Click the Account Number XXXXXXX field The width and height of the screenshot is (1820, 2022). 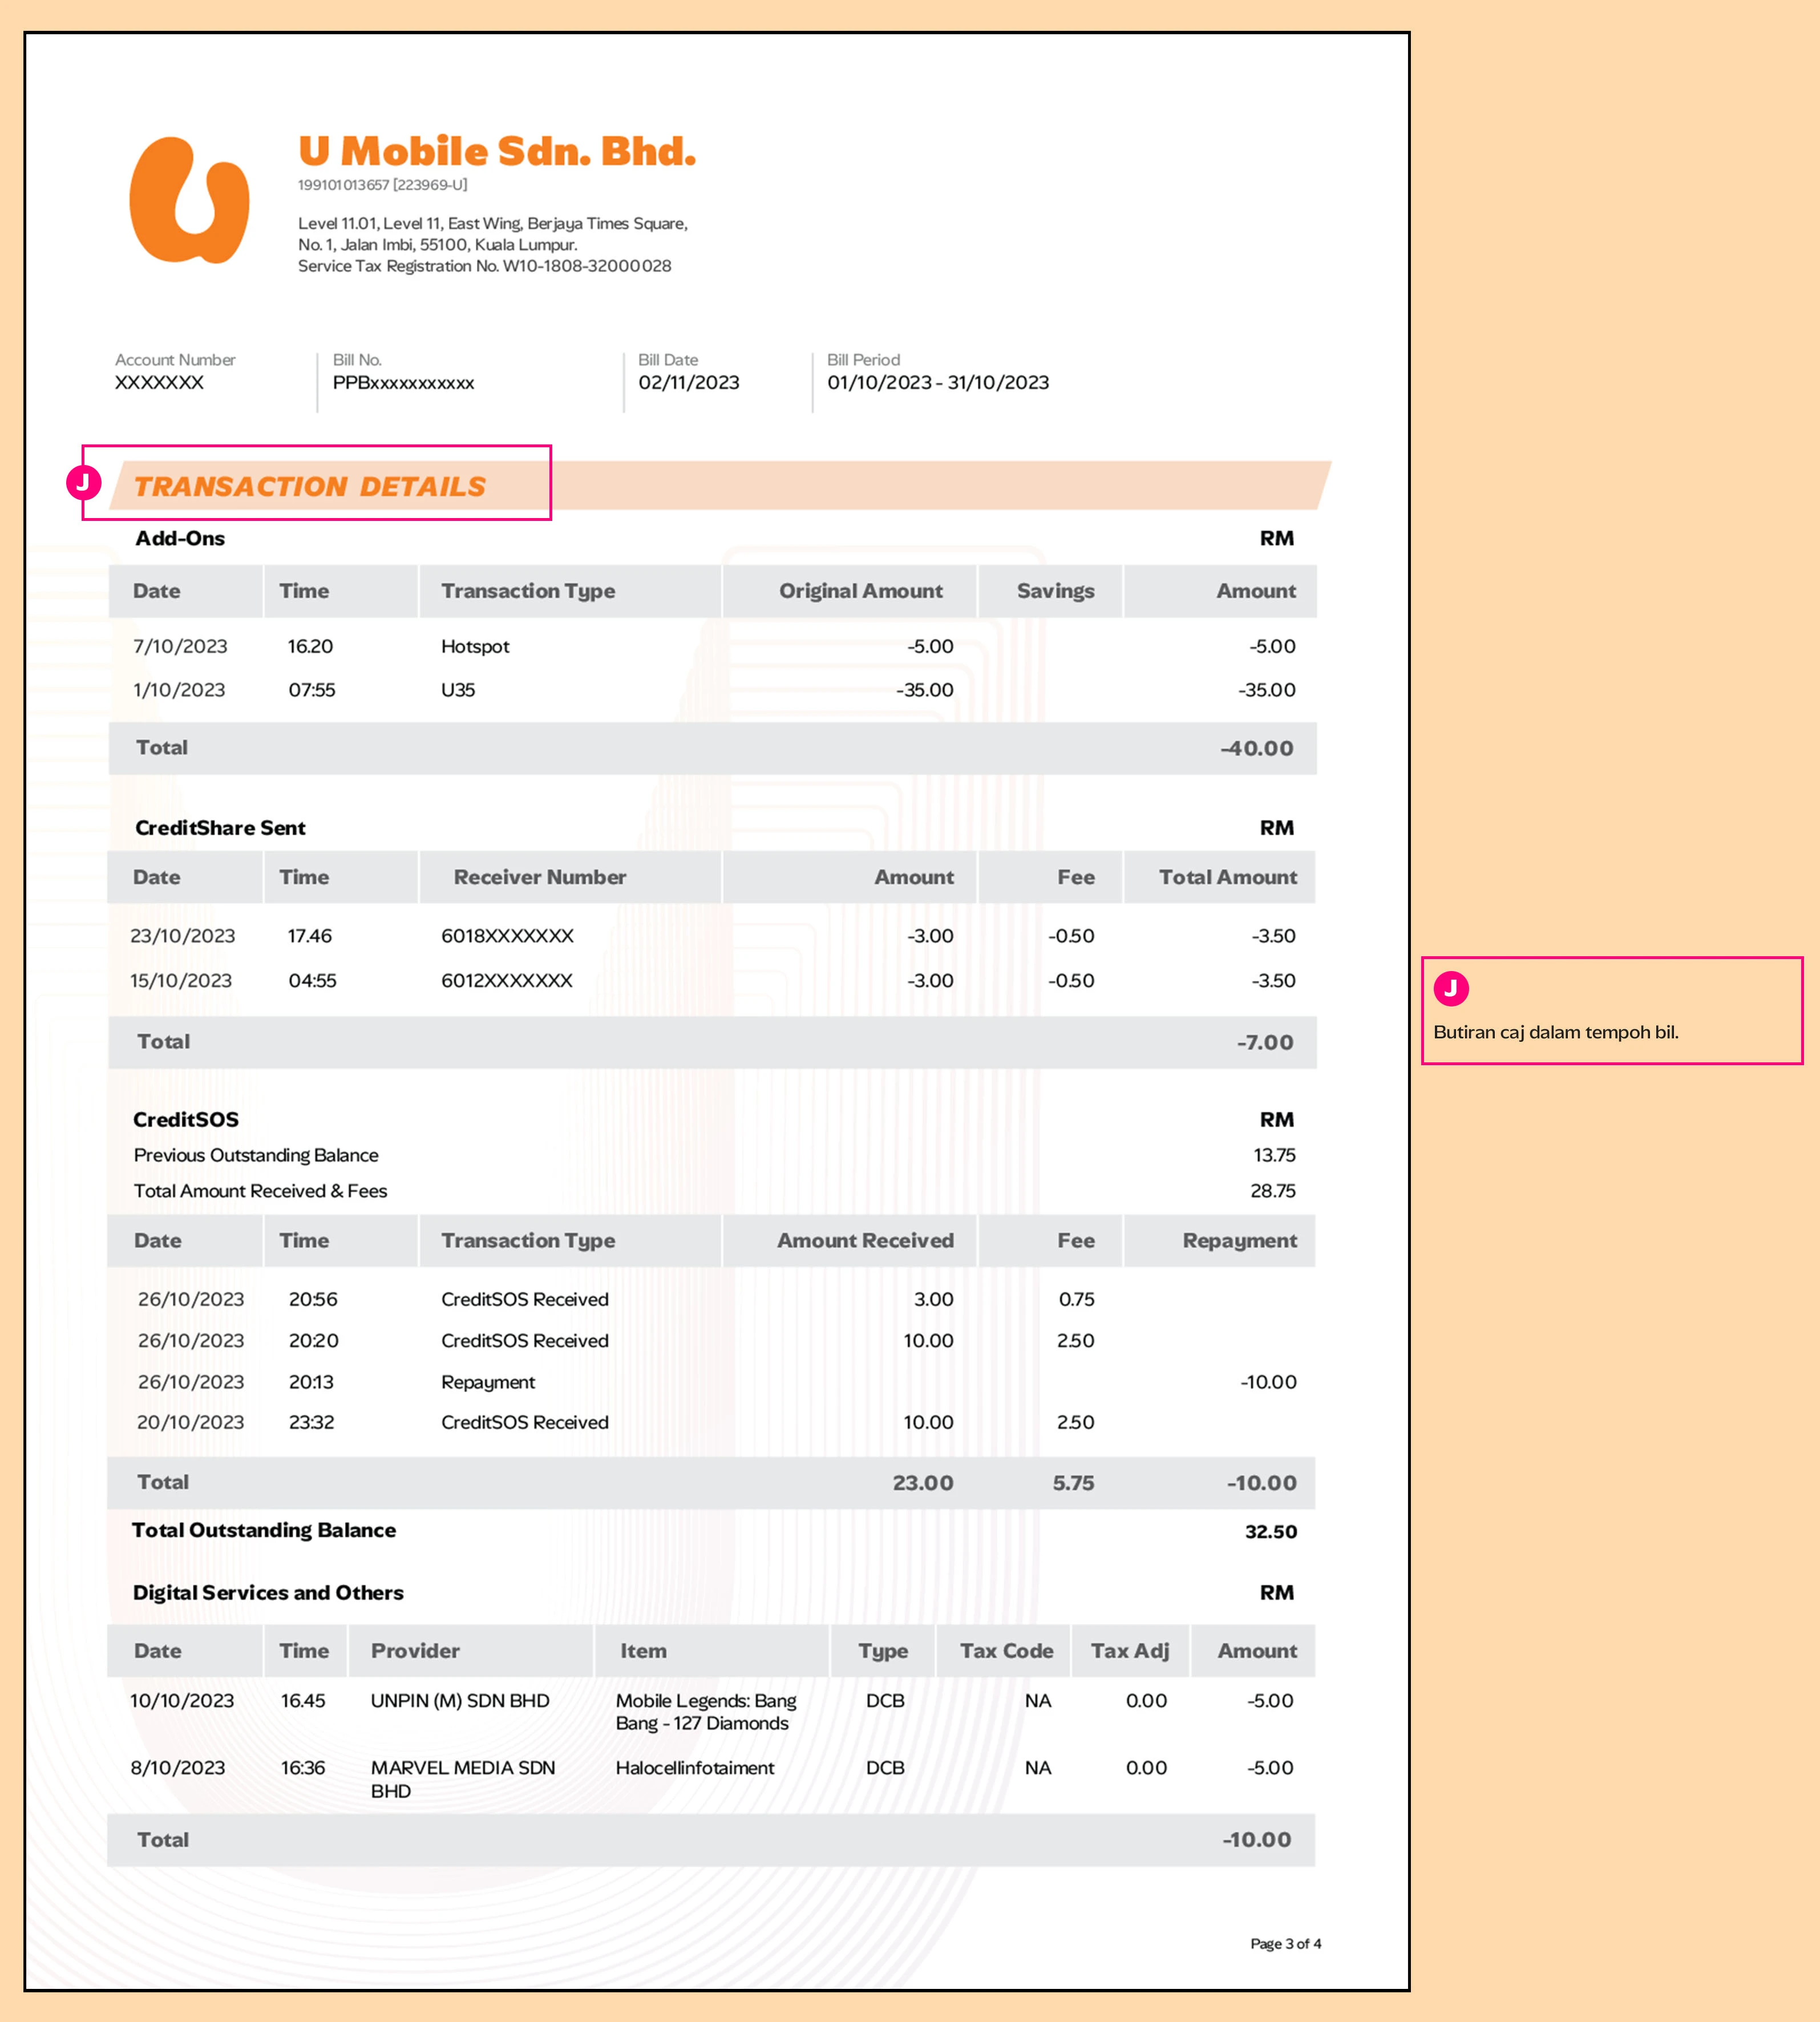(159, 382)
